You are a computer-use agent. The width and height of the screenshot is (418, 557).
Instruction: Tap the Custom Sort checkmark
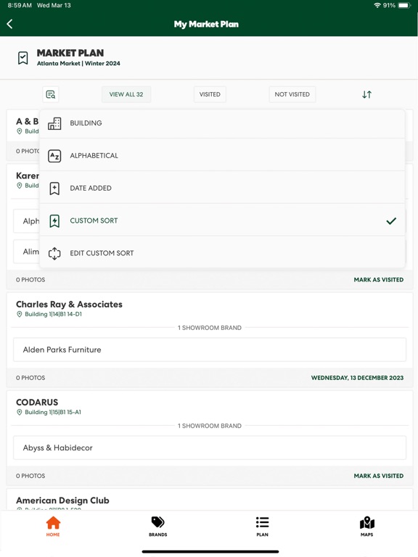tap(391, 221)
